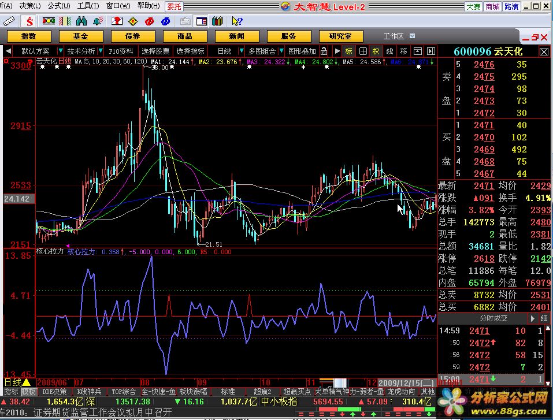Screen dimensions: 553x420
Task: Click the 基金 yellow button
Action: [x=81, y=36]
